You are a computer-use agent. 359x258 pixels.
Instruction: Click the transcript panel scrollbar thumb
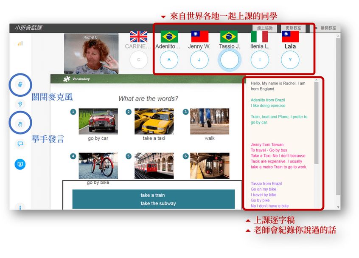point(316,123)
